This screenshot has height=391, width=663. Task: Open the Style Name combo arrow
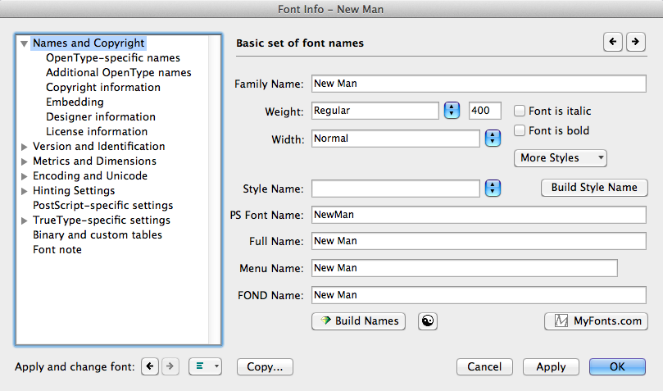[493, 189]
